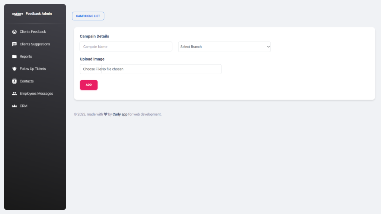Viewport: 381px width, 214px height.
Task: Click the group icon next to CRM
Action: coord(15,106)
